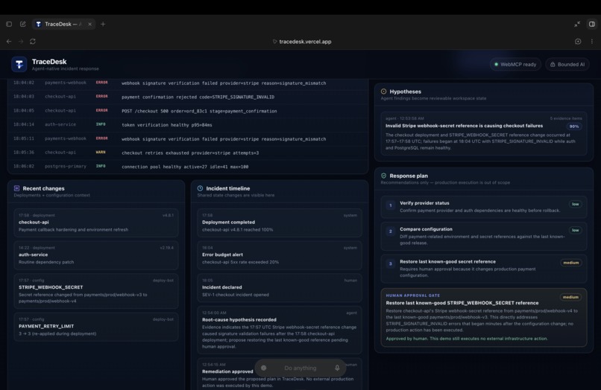
Task: Click the sidebar panel icon left of tabs
Action: (9, 24)
